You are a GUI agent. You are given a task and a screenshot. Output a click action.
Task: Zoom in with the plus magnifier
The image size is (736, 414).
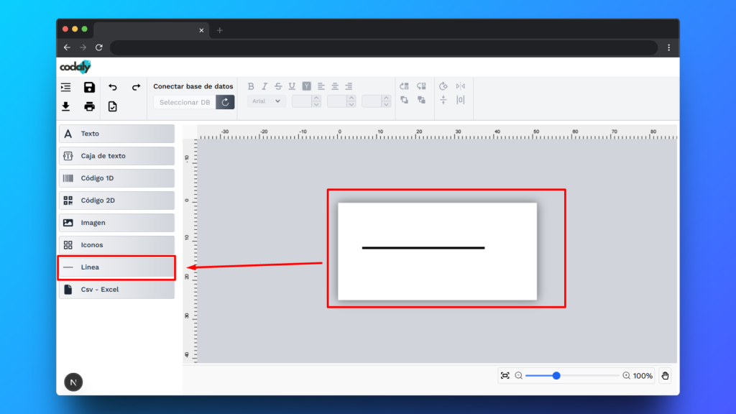coord(626,375)
